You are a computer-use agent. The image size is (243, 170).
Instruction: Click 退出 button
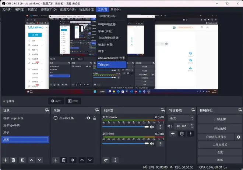point(220,160)
